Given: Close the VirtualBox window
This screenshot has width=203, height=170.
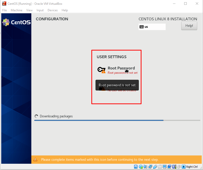Looking at the screenshot, I should [x=197, y=4].
